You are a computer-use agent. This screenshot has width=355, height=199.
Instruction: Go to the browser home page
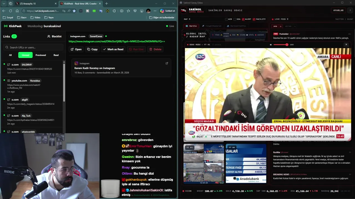tap(17, 11)
